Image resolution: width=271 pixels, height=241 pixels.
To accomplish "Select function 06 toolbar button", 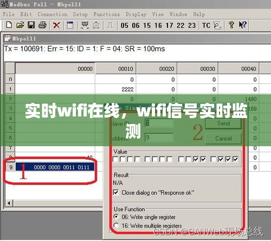I will point(135,25).
